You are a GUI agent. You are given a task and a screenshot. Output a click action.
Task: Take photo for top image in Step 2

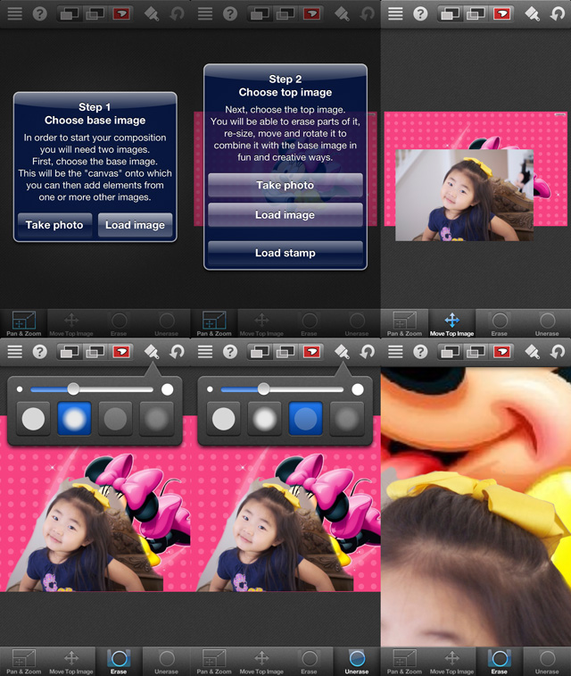pos(285,185)
